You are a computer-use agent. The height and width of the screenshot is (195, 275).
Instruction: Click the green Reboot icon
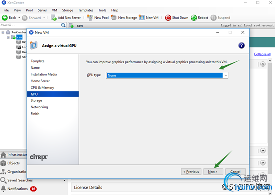(x=194, y=18)
